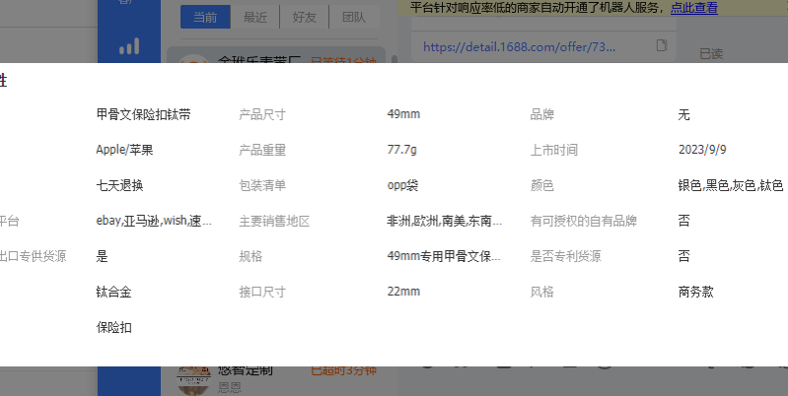Select the 悠智定制 conversation name

pos(245,371)
